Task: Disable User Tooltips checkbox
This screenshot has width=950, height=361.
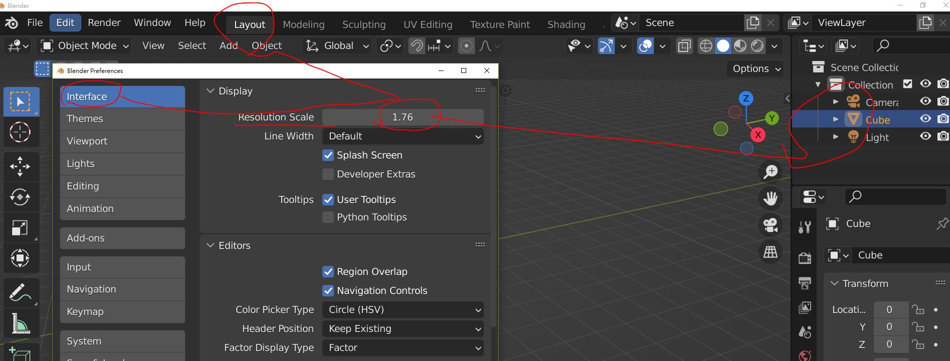Action: 328,199
